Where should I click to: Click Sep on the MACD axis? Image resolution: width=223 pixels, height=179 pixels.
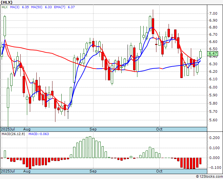(x=93, y=171)
